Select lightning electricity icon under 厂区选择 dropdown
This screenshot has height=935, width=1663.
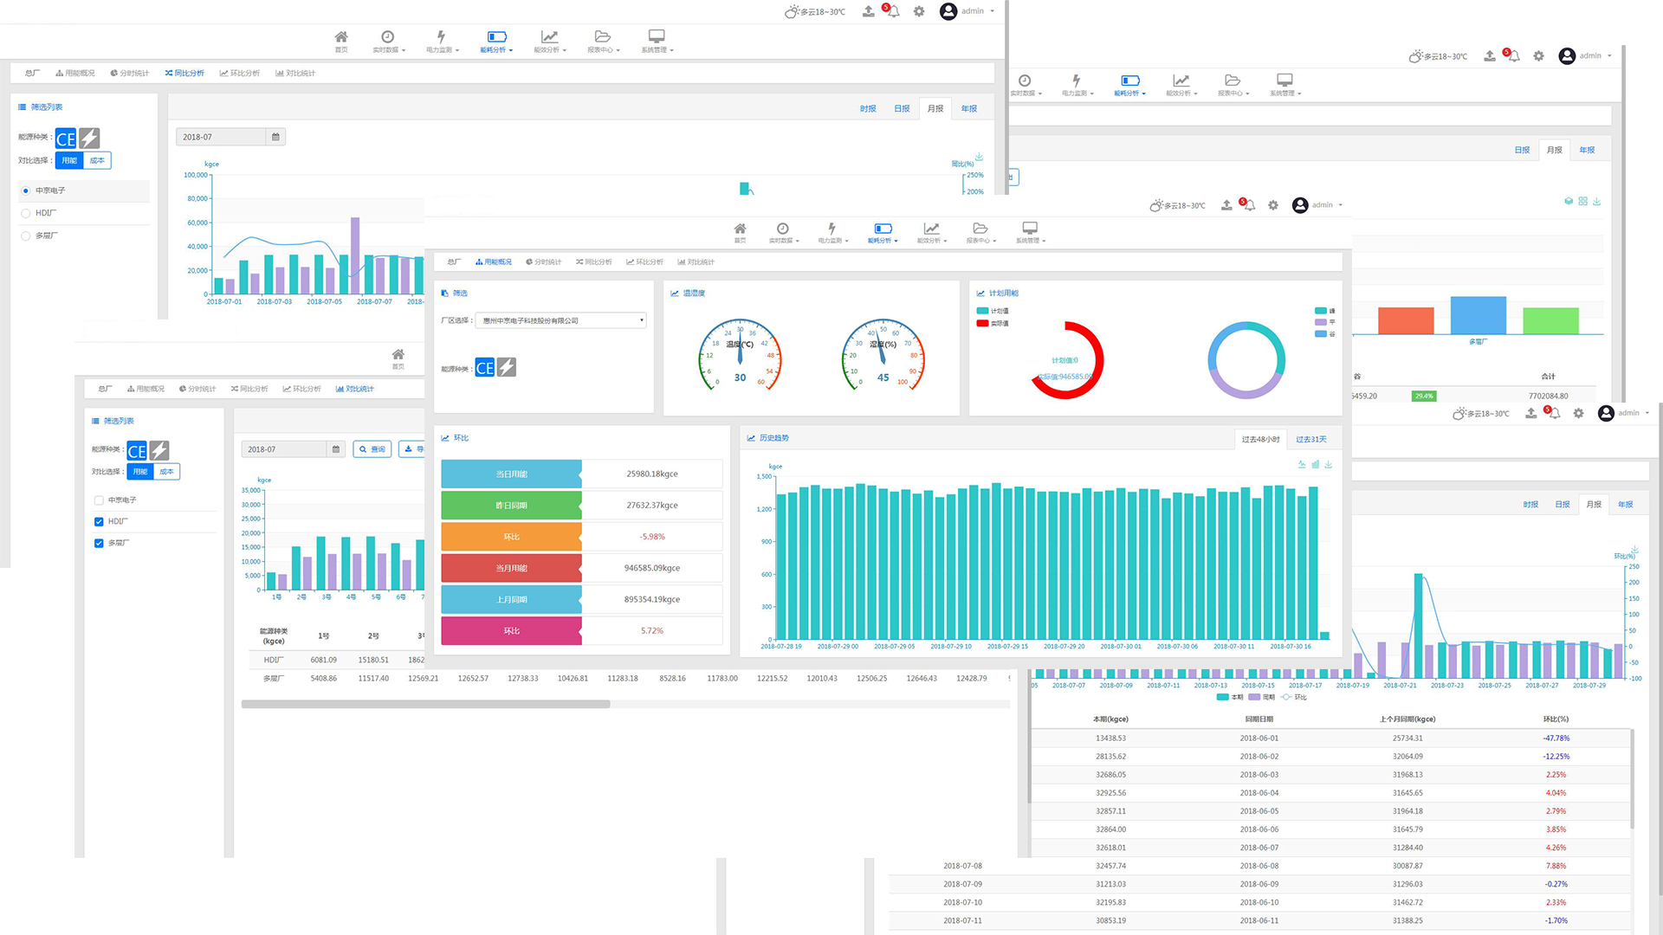click(507, 368)
